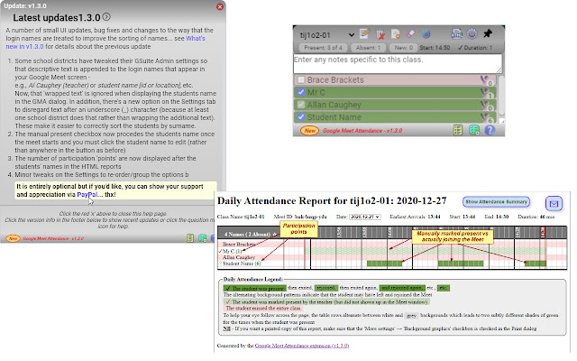
Task: Click the circled arrow next to Latest updates1.3.0
Action: 106,16
